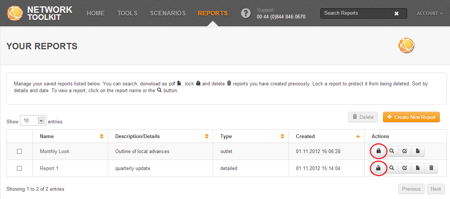Click Create New Report button
Image resolution: width=450 pixels, height=199 pixels.
pyautogui.click(x=411, y=117)
